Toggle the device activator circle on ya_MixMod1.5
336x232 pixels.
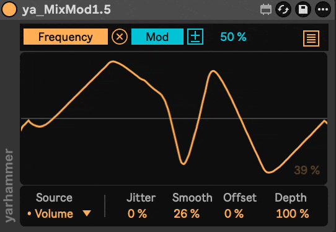point(9,9)
